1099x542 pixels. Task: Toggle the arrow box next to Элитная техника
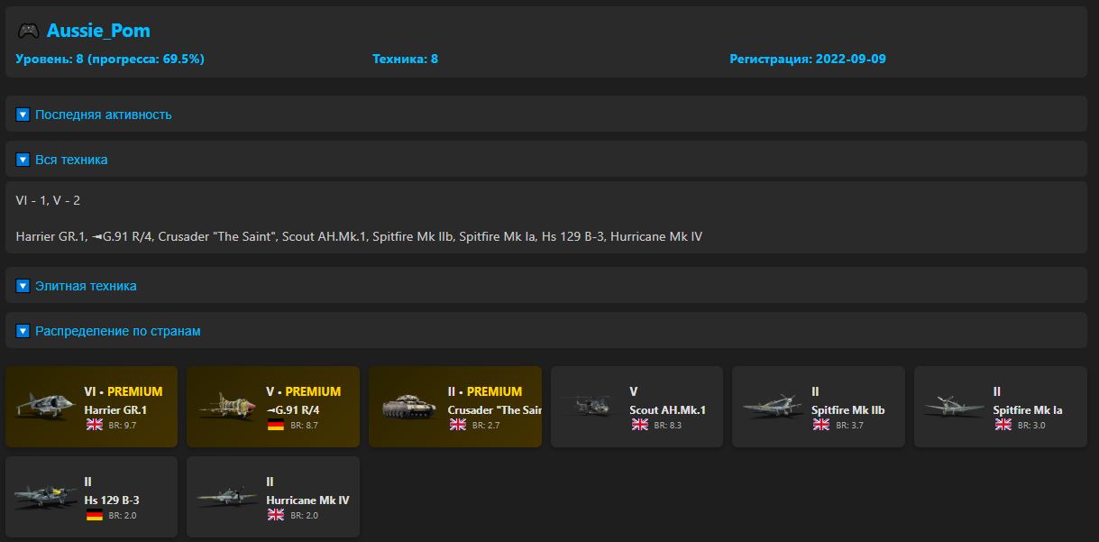(x=23, y=286)
